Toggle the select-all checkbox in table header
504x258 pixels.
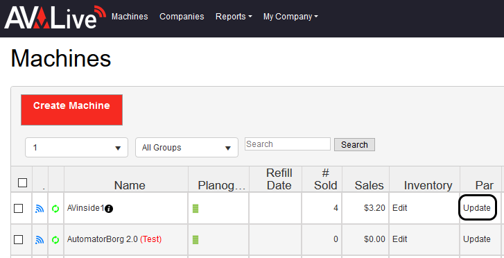point(22,182)
